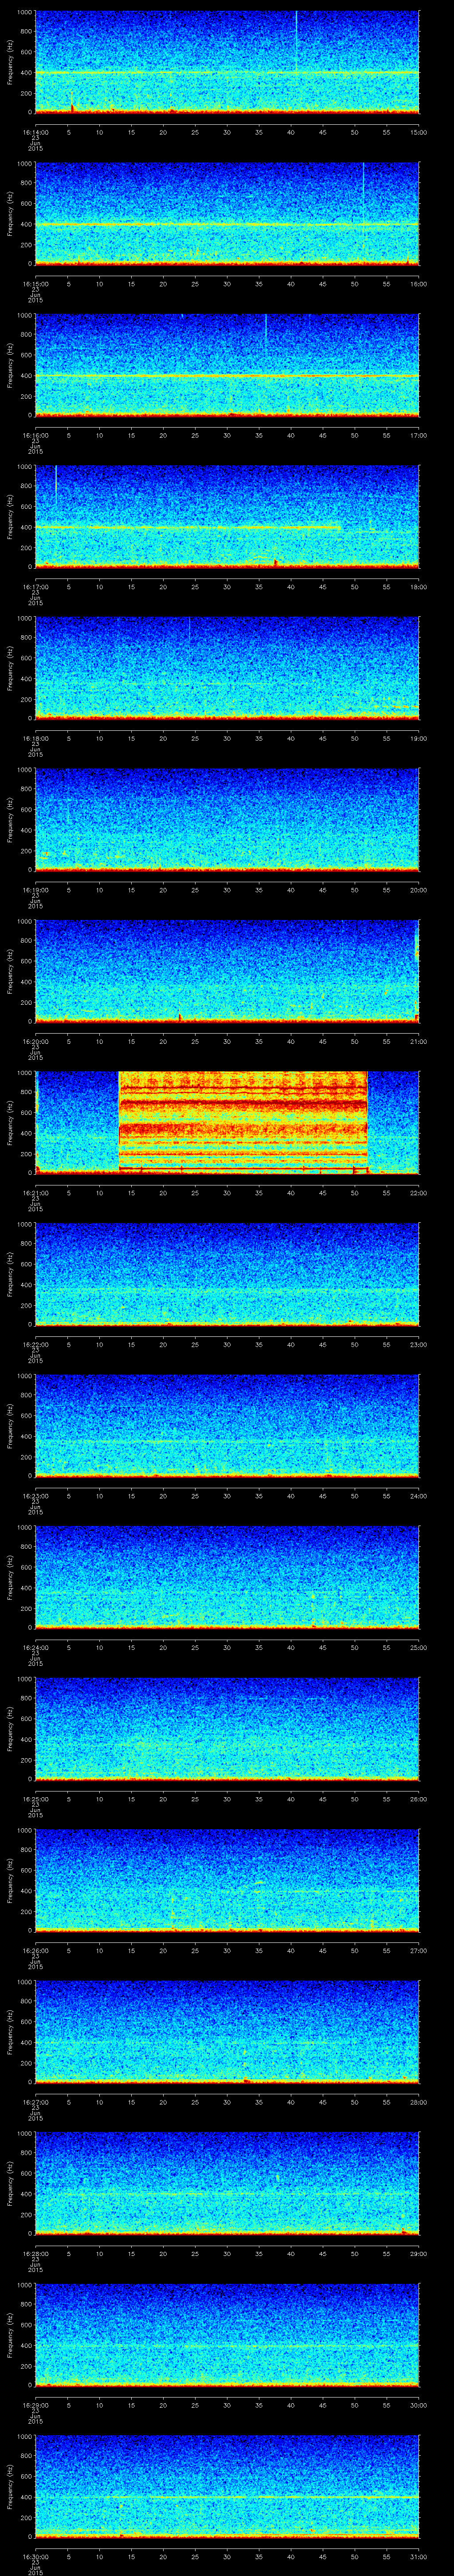Click the 16:16:00 start time label
The width and height of the screenshot is (454, 2576).
(x=36, y=436)
